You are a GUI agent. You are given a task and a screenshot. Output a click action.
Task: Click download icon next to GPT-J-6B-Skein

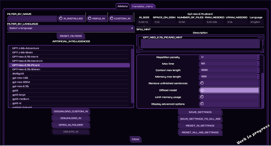coord(10,52)
